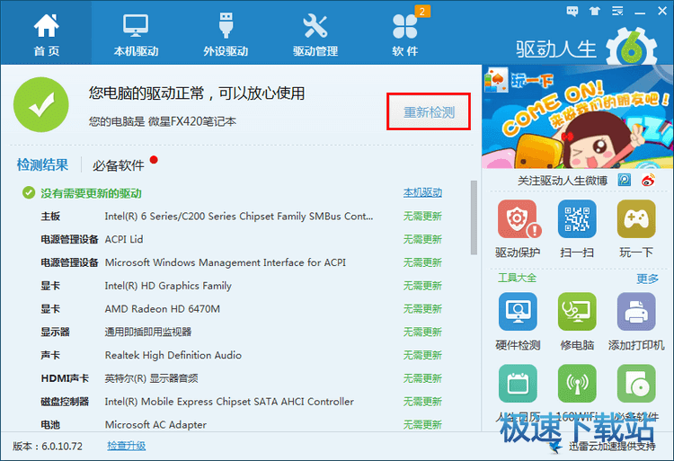
Task: Select the 英特尔(R) 显示器音频 row
Action: tap(241, 378)
